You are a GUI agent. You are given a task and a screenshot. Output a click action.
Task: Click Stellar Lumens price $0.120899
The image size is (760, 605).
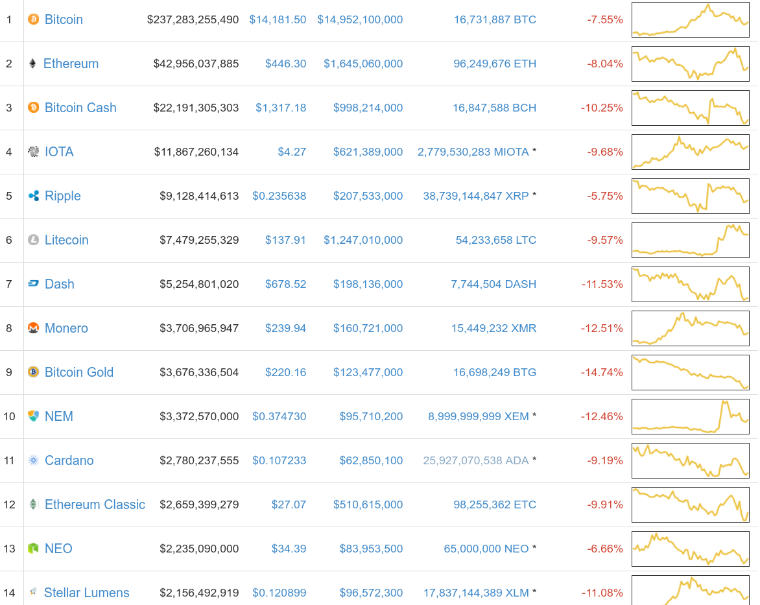[x=279, y=593]
